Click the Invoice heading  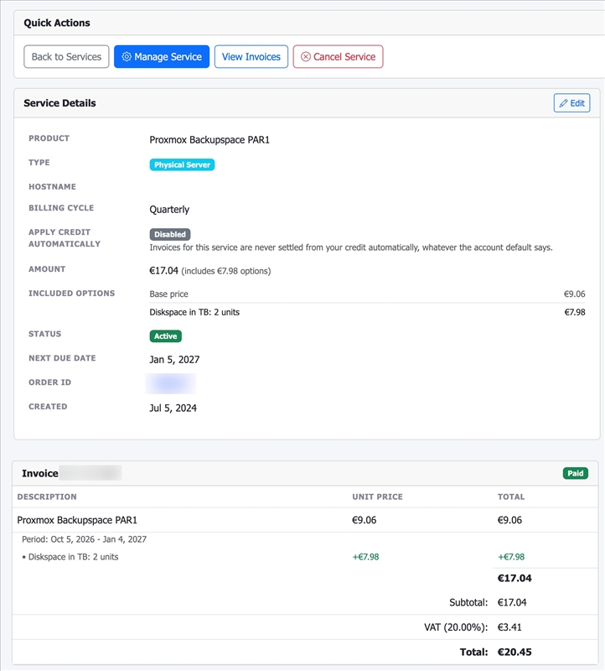(40, 473)
